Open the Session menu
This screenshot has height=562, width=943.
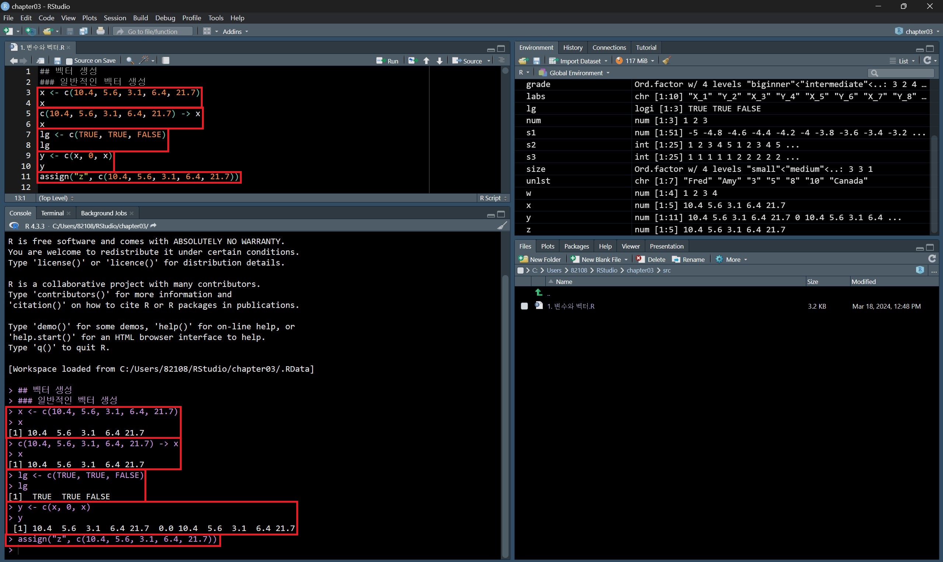[x=115, y=18]
